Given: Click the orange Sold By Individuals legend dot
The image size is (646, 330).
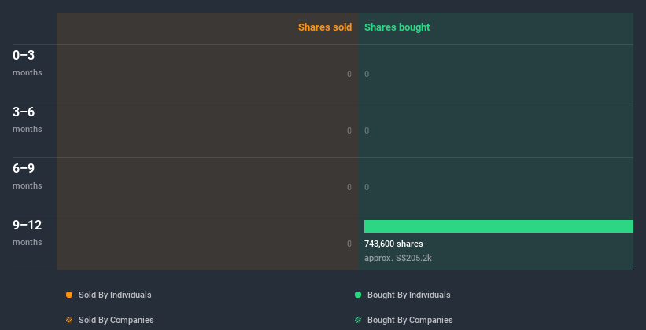Looking at the screenshot, I should pos(69,295).
